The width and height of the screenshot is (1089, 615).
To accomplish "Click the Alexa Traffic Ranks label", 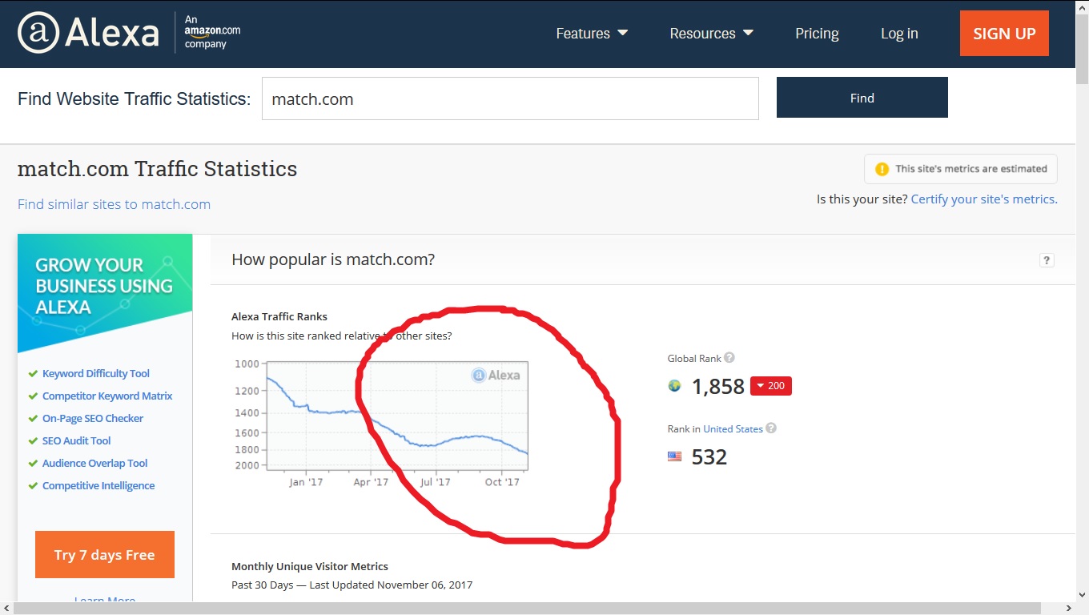I will [x=279, y=316].
